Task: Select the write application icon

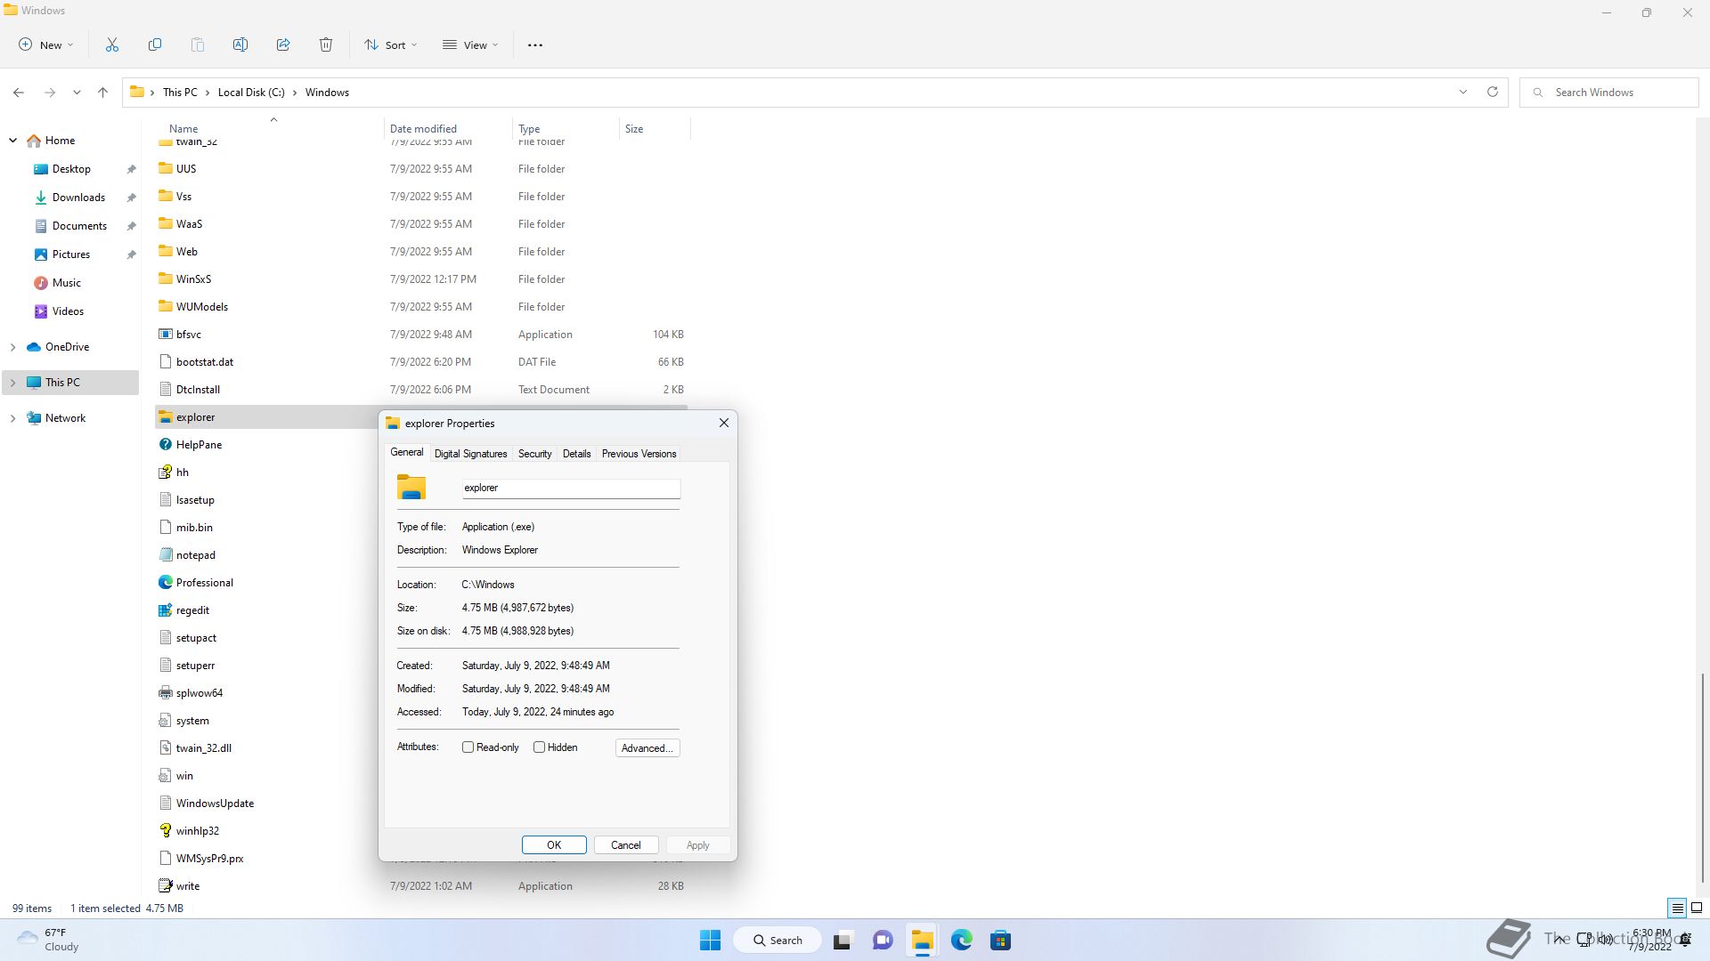Action: [165, 886]
